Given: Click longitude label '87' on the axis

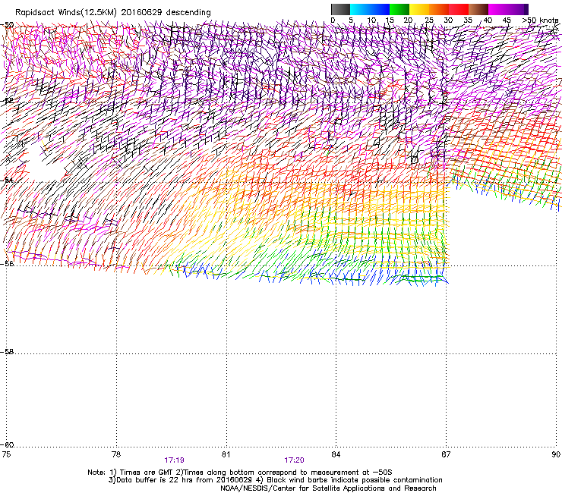Looking at the screenshot, I should point(446,454).
